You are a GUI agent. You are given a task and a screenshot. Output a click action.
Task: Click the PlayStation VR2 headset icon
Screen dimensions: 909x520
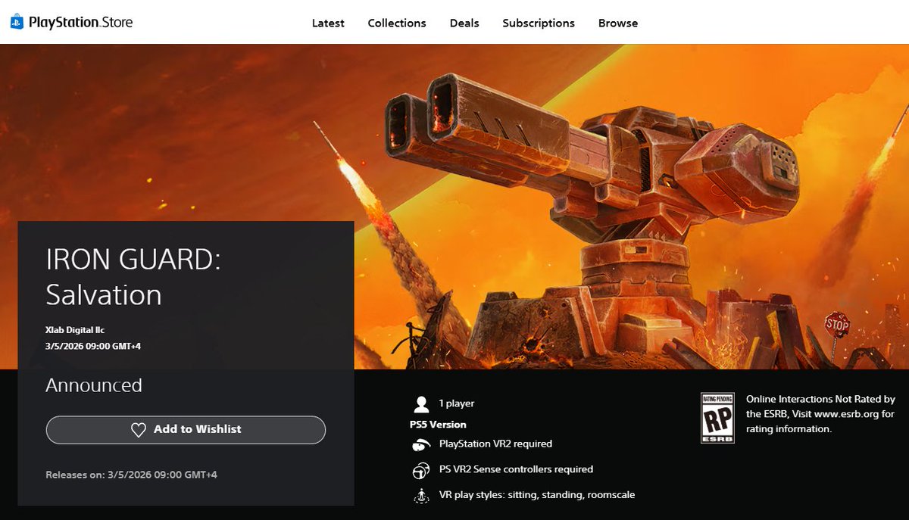pos(420,444)
